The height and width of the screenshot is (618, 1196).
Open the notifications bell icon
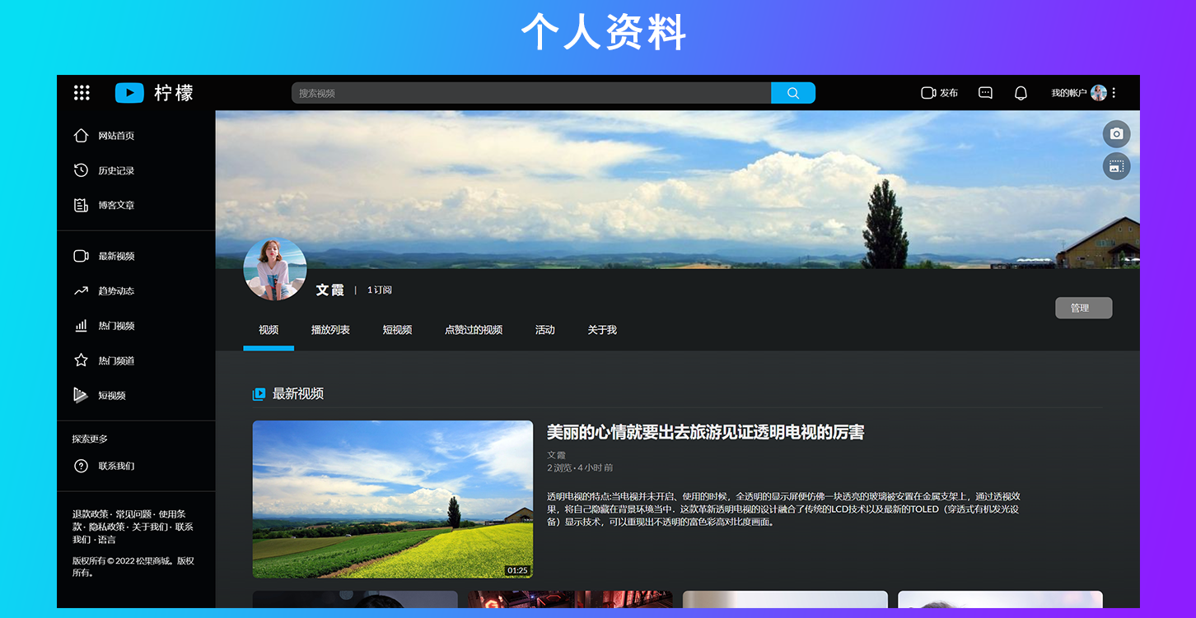pyautogui.click(x=1021, y=93)
